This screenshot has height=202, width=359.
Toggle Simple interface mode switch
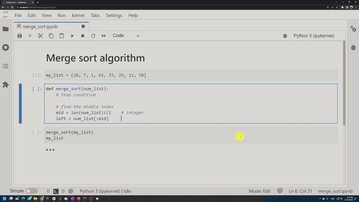[x=31, y=191]
